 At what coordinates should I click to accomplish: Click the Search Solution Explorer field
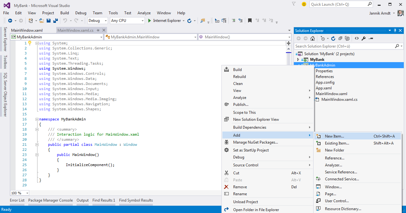(x=349, y=46)
